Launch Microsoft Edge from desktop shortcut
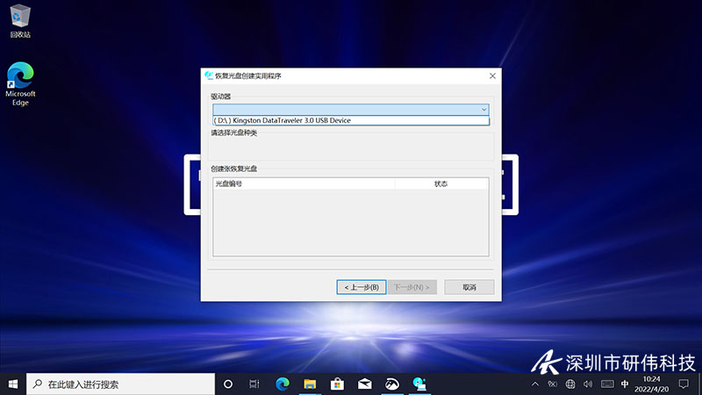The height and width of the screenshot is (395, 702). (x=20, y=83)
